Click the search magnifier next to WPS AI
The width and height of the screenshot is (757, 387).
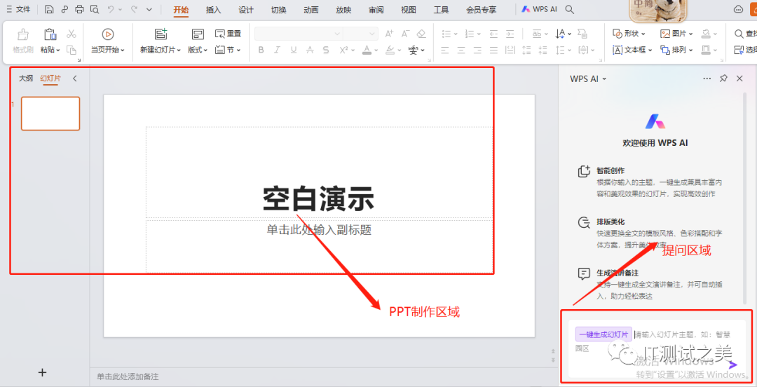point(570,10)
